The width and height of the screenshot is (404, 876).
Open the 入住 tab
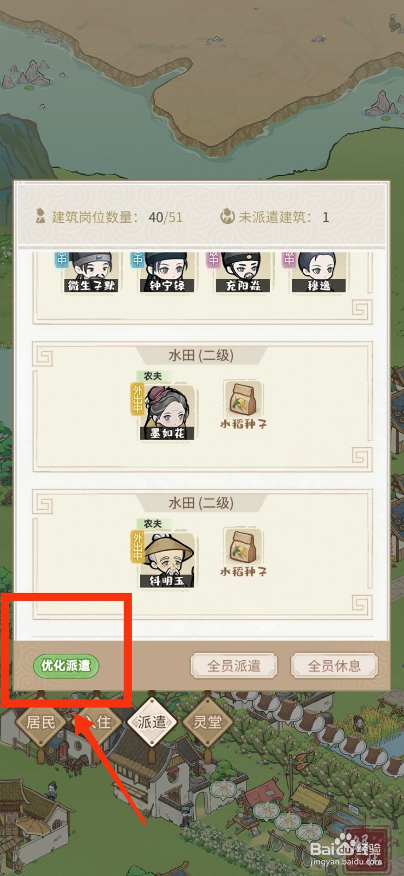(x=97, y=723)
